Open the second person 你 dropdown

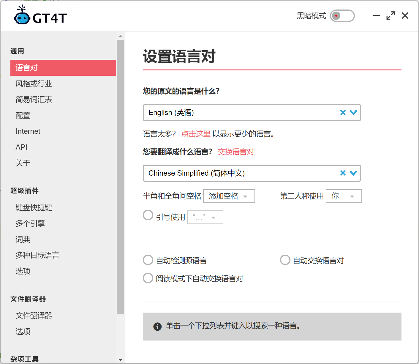pyautogui.click(x=344, y=196)
